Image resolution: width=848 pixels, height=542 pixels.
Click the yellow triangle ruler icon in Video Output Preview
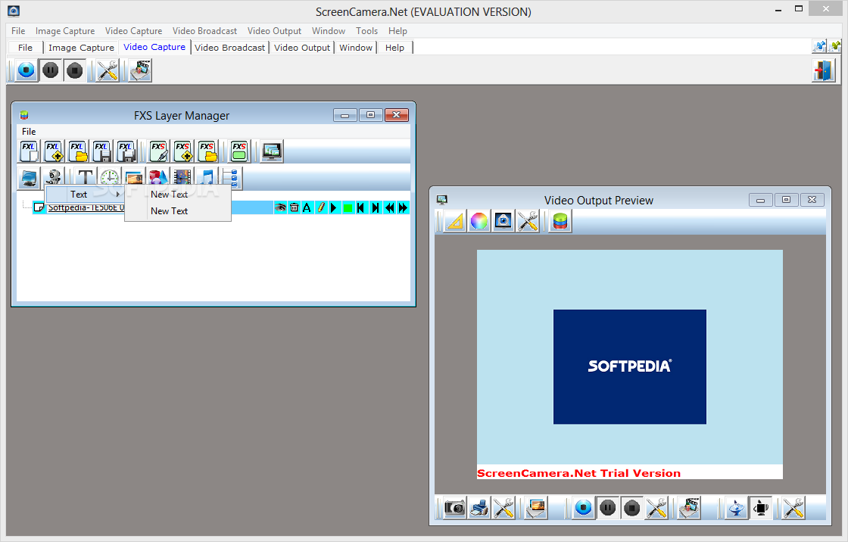click(455, 221)
